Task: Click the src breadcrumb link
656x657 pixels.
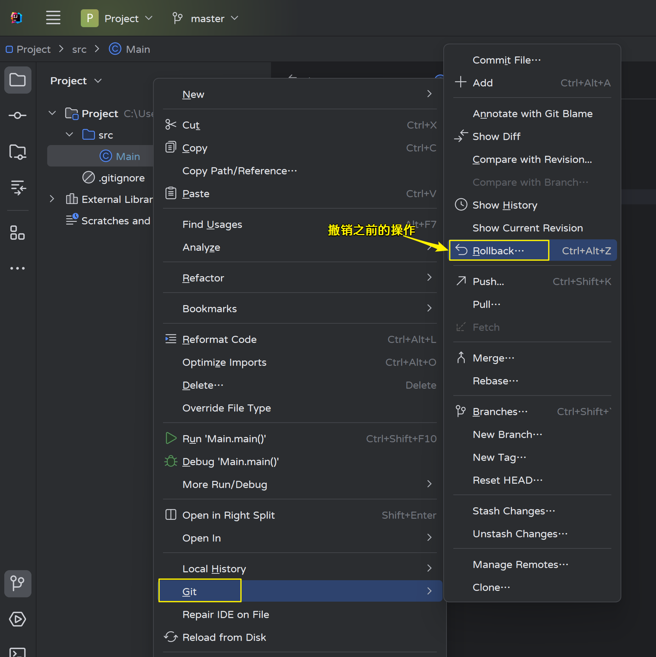Action: click(79, 49)
